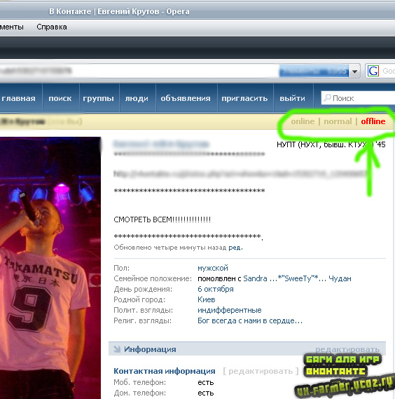Open the мужской gender link
Screen dimensions: 395x399
pyautogui.click(x=213, y=268)
